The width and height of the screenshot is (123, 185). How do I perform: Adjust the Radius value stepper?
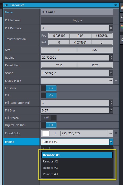(111, 58)
